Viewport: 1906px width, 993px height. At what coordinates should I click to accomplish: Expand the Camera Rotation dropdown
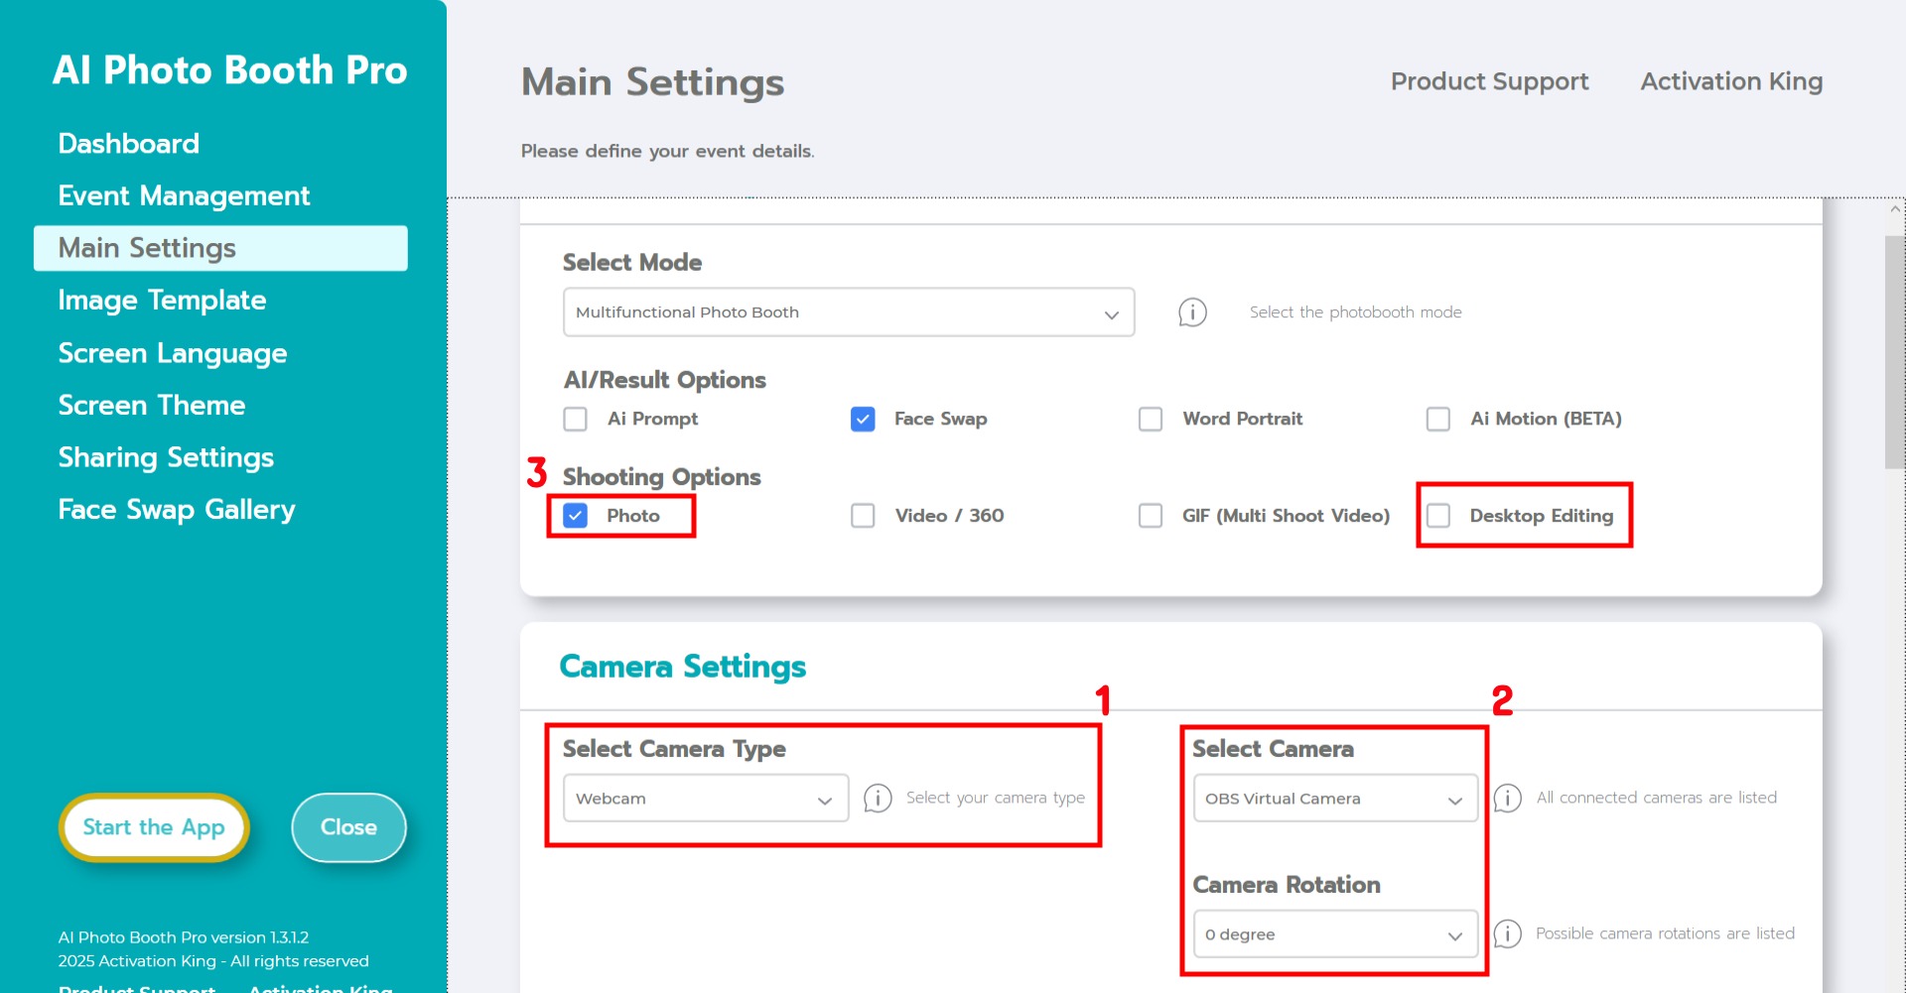click(1334, 934)
